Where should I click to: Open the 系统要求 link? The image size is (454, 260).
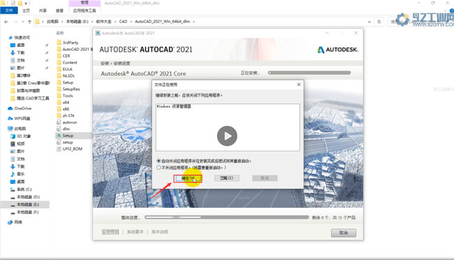[135, 232]
